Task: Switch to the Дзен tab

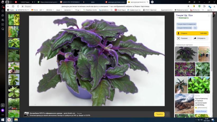Action: (93, 2)
